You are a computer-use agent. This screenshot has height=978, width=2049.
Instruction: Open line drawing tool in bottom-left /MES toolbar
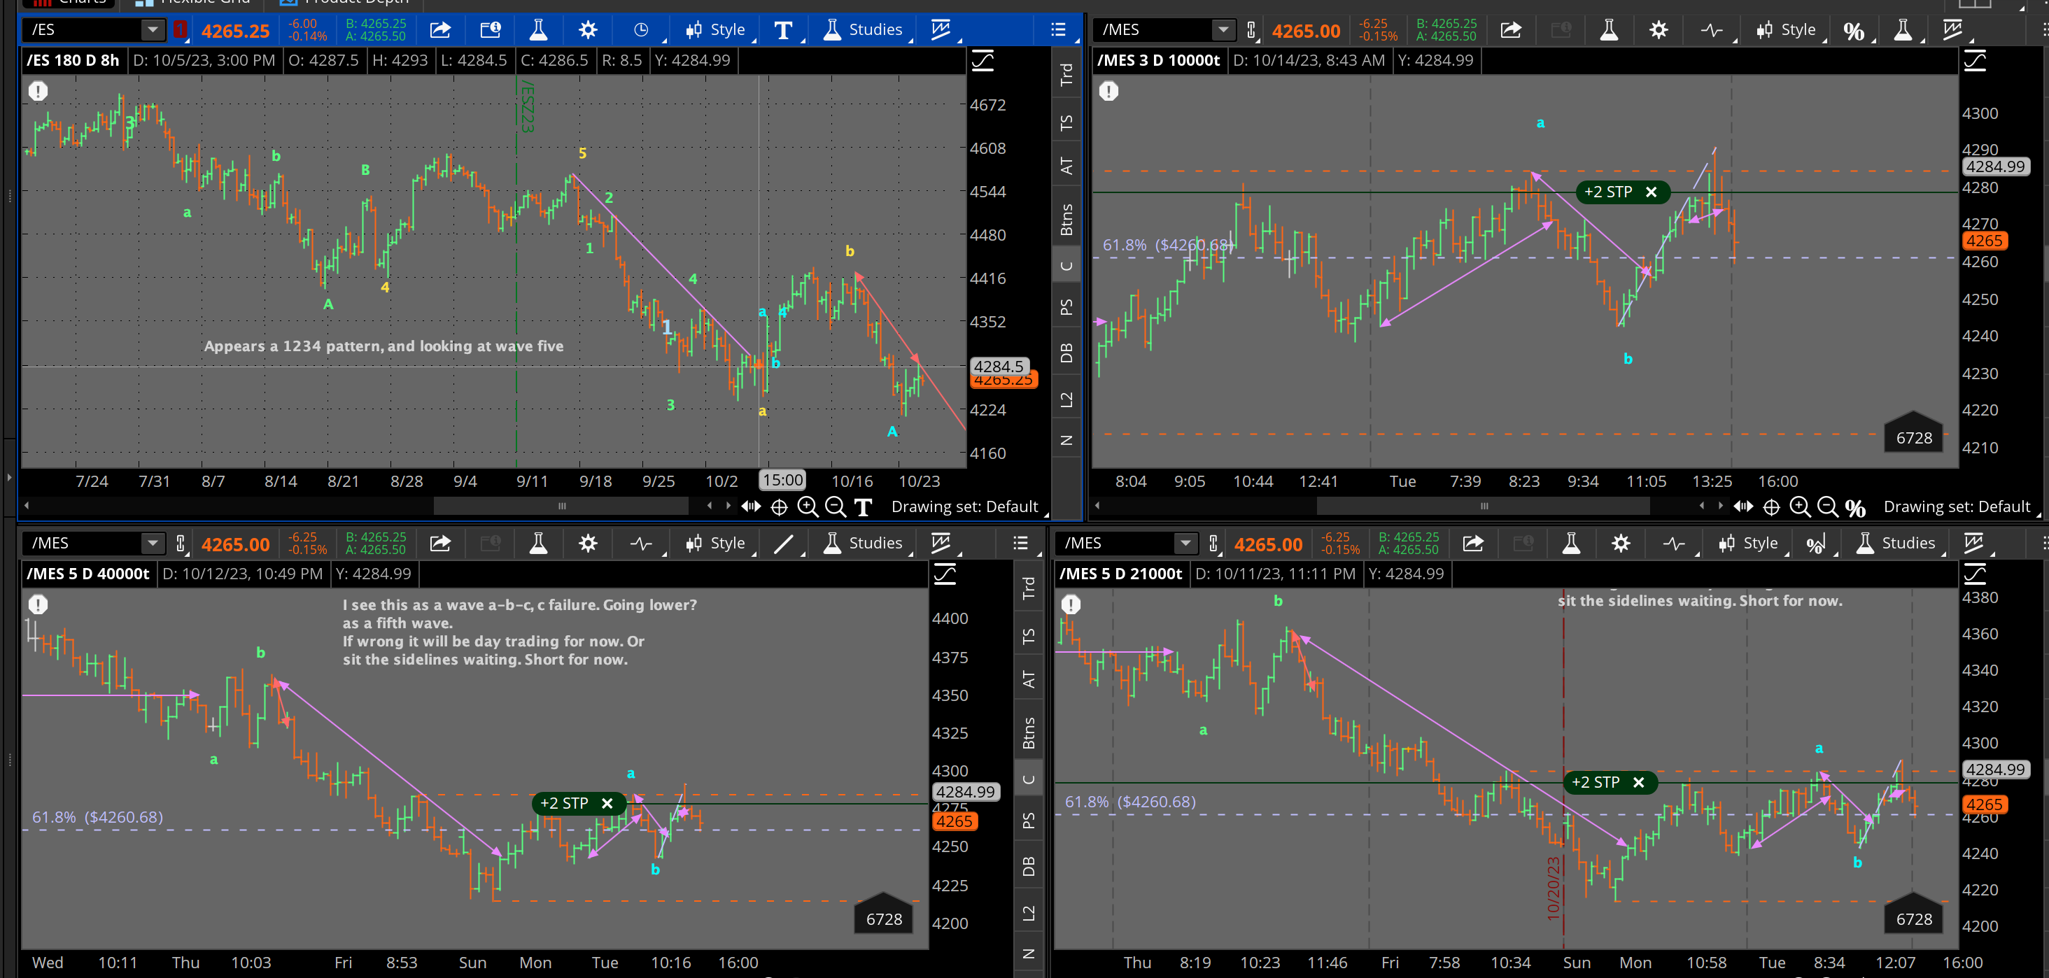coord(784,544)
